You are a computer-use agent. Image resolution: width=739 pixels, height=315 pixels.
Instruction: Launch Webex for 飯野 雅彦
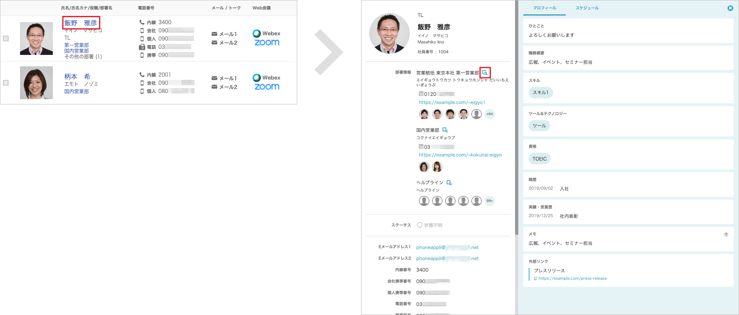tap(267, 34)
